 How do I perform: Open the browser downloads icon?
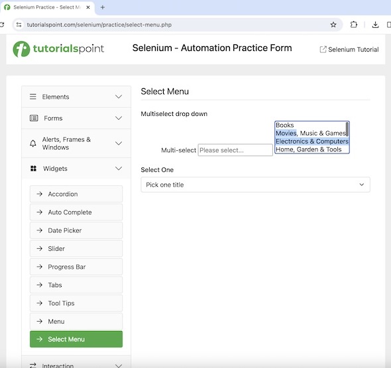375,24
